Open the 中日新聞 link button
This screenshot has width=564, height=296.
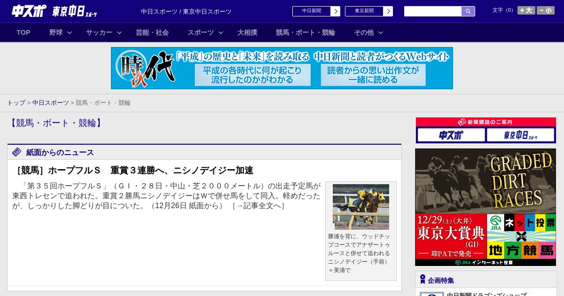point(311,11)
